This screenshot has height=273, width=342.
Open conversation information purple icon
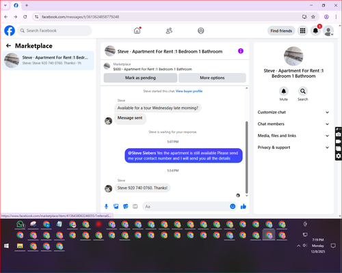tap(241, 51)
